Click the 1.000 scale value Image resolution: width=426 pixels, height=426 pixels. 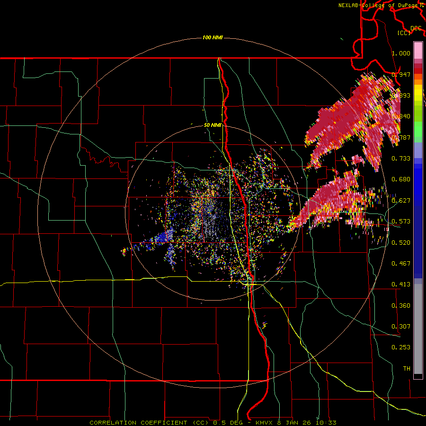click(x=401, y=53)
